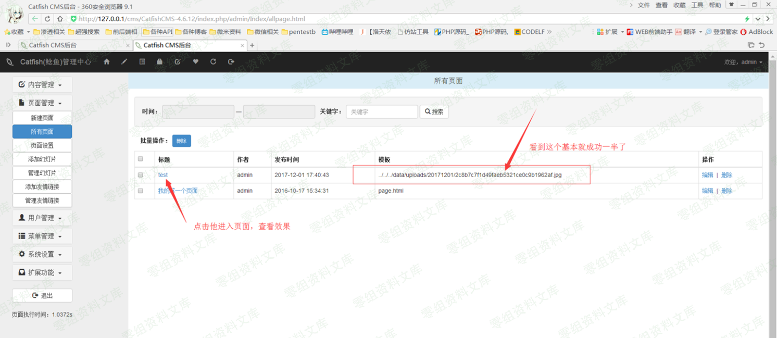Image resolution: width=777 pixels, height=338 pixels.
Task: Expand the 内容管理 sidebar menu
Action: [x=42, y=85]
